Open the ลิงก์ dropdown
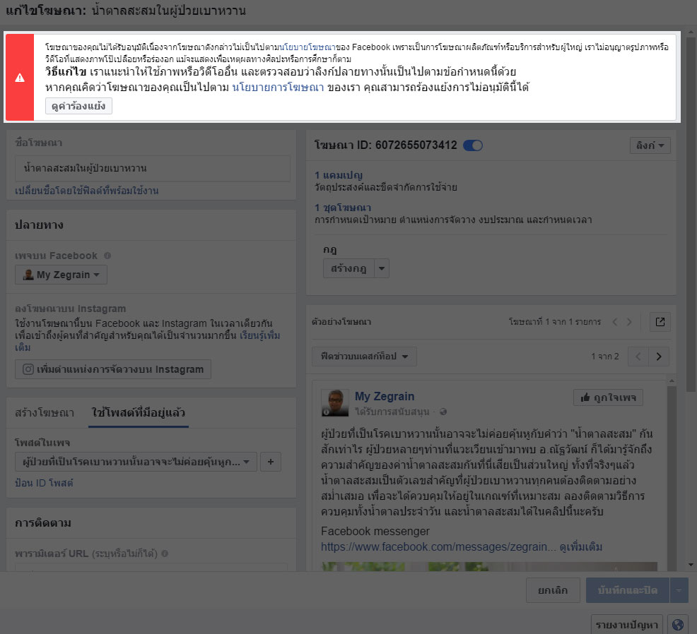Screen dimensions: 697x634 [650, 145]
